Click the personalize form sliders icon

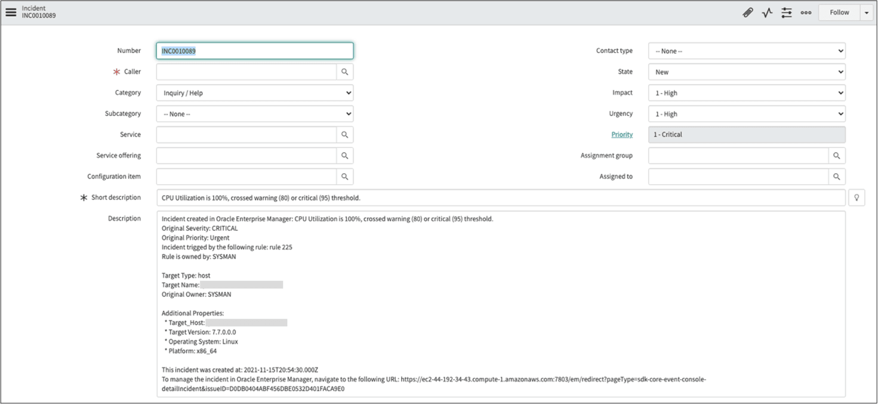click(786, 12)
